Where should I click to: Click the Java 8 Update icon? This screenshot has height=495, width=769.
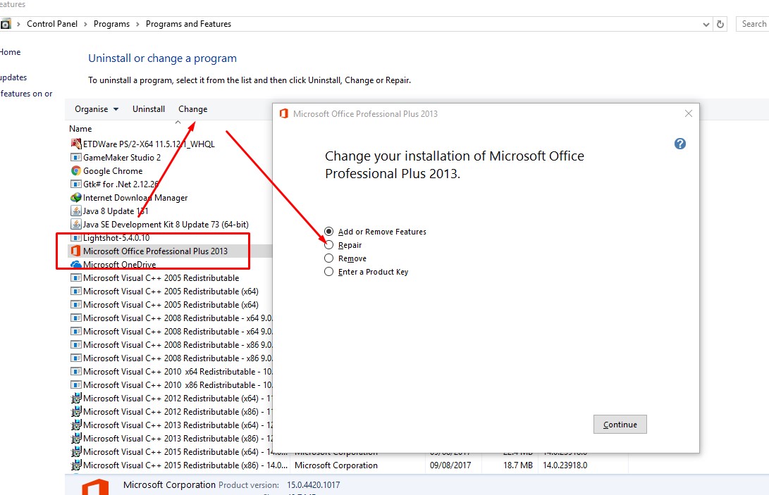[75, 211]
